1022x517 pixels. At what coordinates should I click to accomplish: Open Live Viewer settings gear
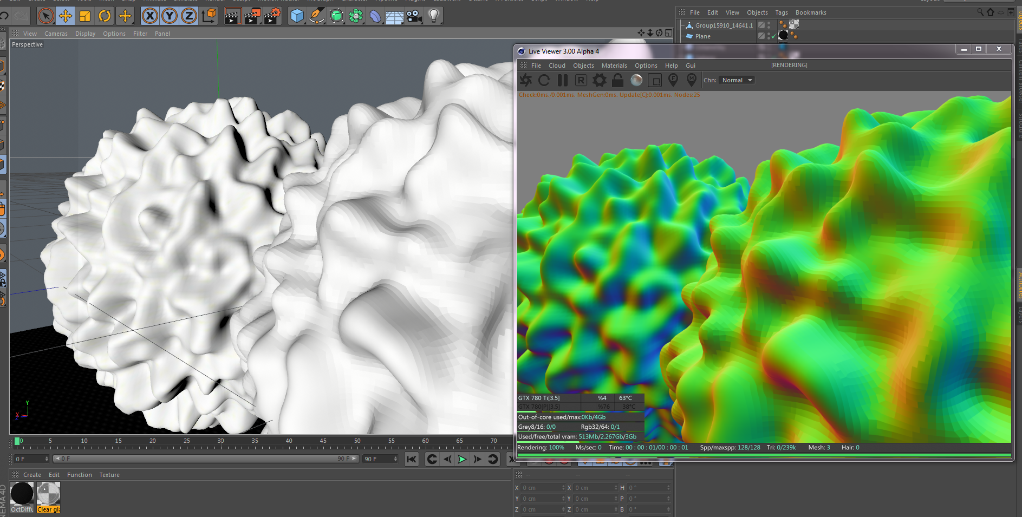click(x=599, y=80)
